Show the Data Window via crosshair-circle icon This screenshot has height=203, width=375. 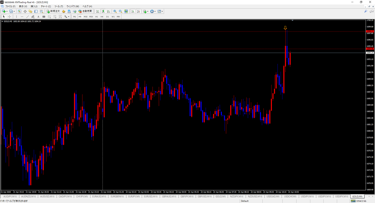coord(25,11)
